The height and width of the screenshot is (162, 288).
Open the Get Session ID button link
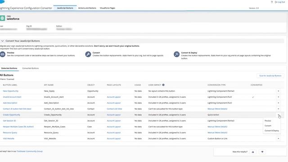click(9, 121)
